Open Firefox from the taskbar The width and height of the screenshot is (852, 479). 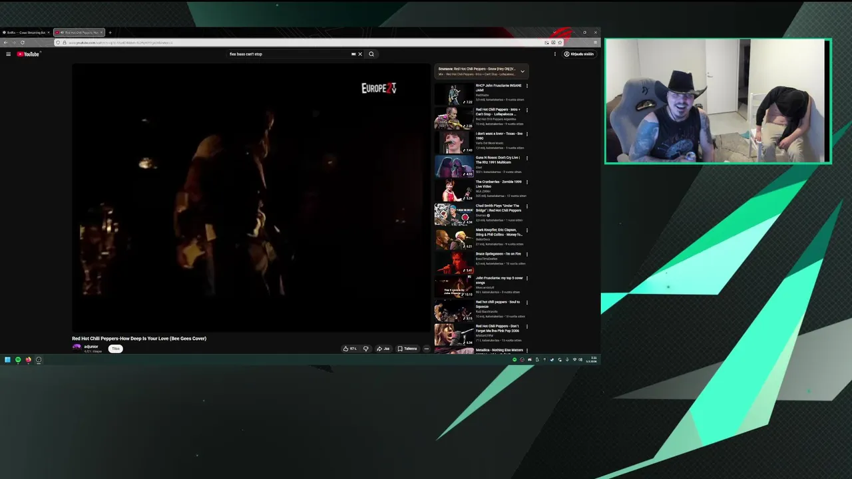(28, 360)
